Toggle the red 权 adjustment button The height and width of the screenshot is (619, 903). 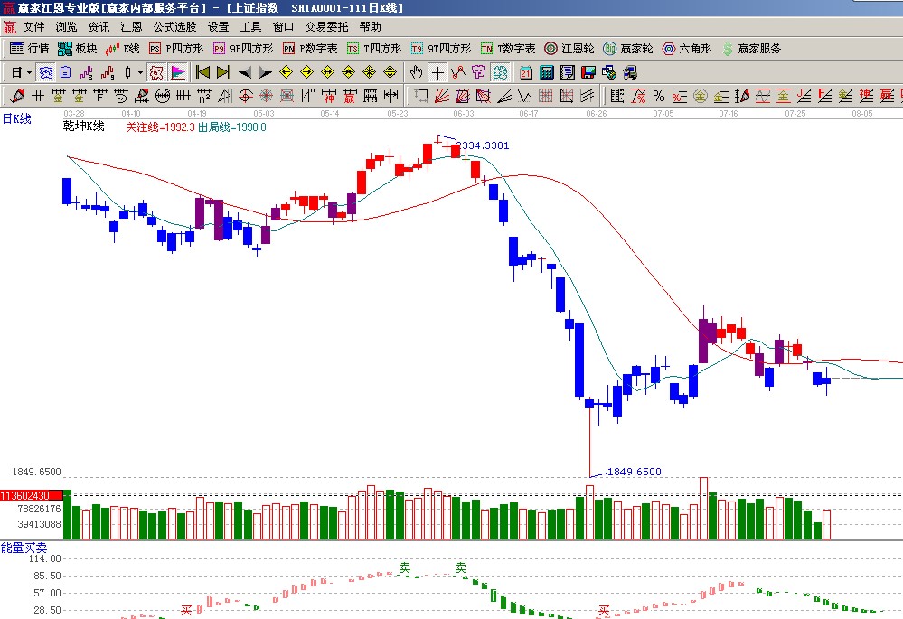coord(156,72)
